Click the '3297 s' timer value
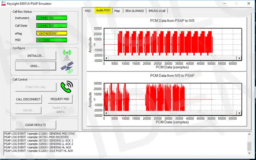Image resolution: width=256 pixels, height=160 pixels. pyautogui.click(x=60, y=112)
